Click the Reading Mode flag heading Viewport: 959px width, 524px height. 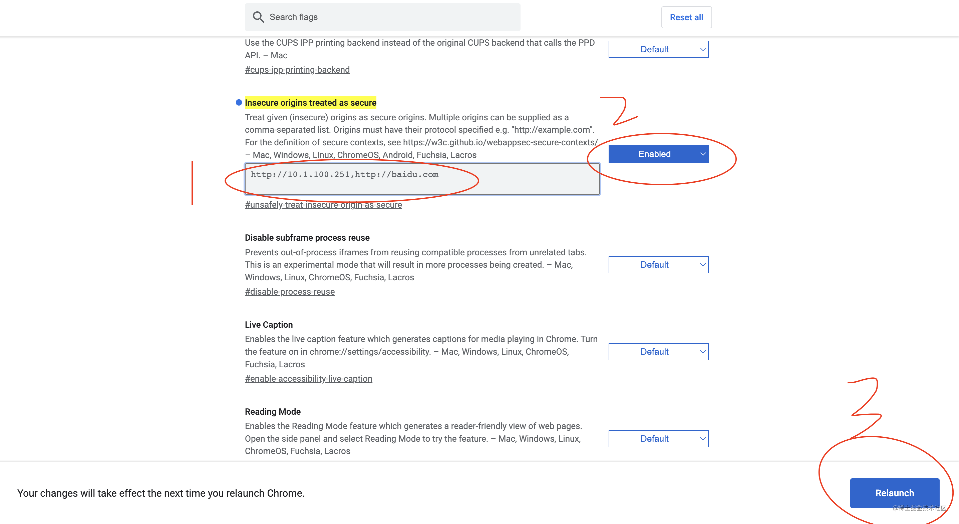coord(273,412)
